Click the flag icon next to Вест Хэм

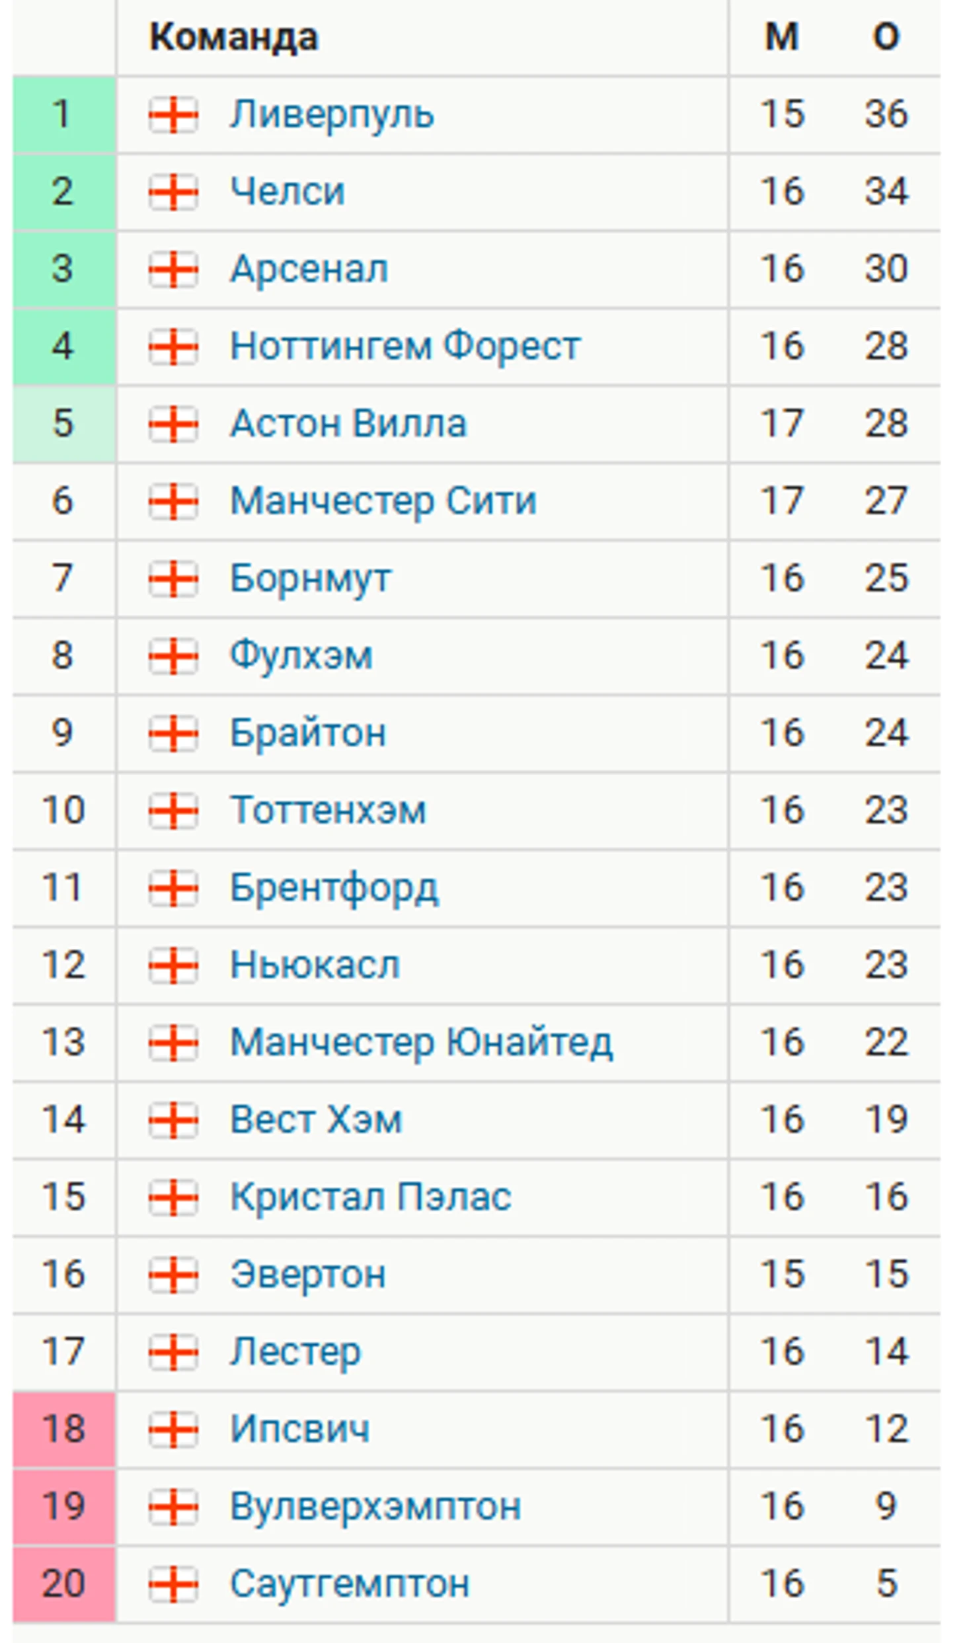click(x=173, y=1120)
